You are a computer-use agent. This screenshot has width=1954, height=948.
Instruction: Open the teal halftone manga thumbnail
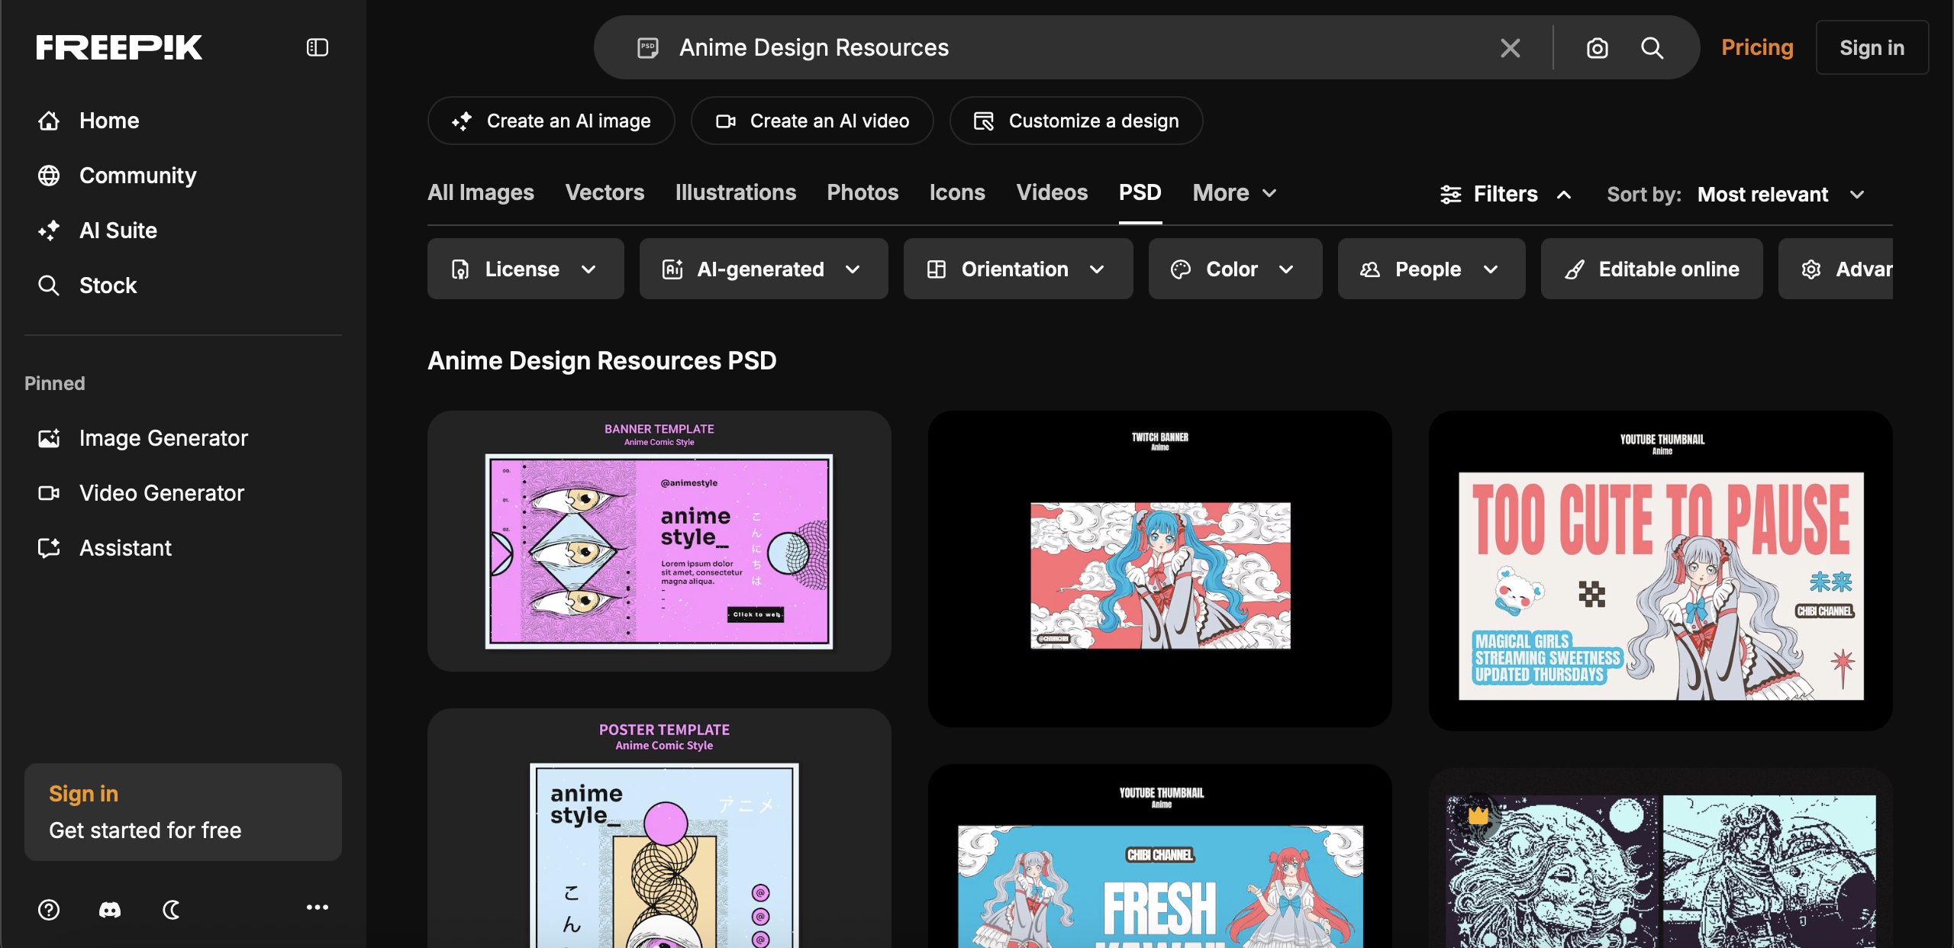click(1661, 858)
